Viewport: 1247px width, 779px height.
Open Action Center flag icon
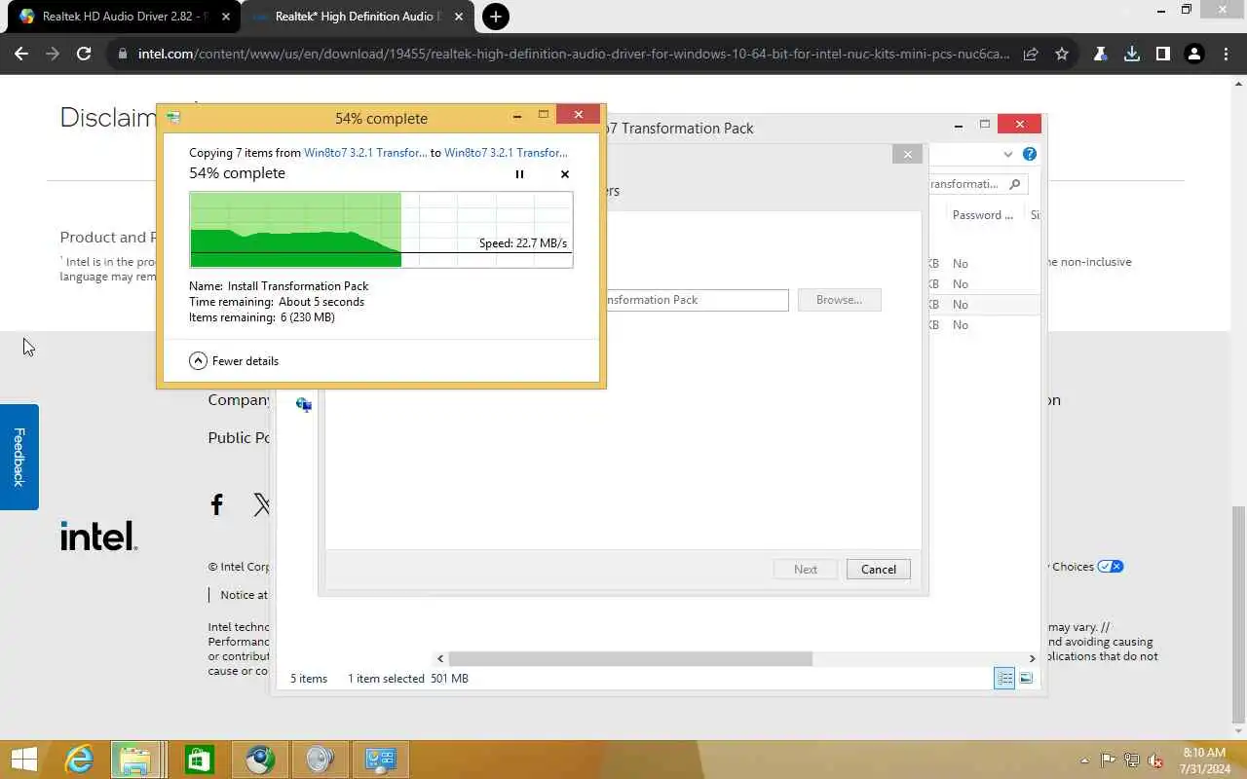pos(1109,760)
